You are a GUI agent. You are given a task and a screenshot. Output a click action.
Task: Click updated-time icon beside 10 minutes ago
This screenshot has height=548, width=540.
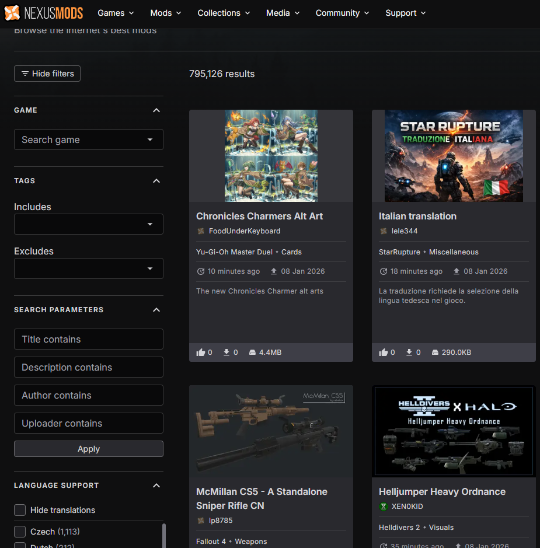coord(201,271)
